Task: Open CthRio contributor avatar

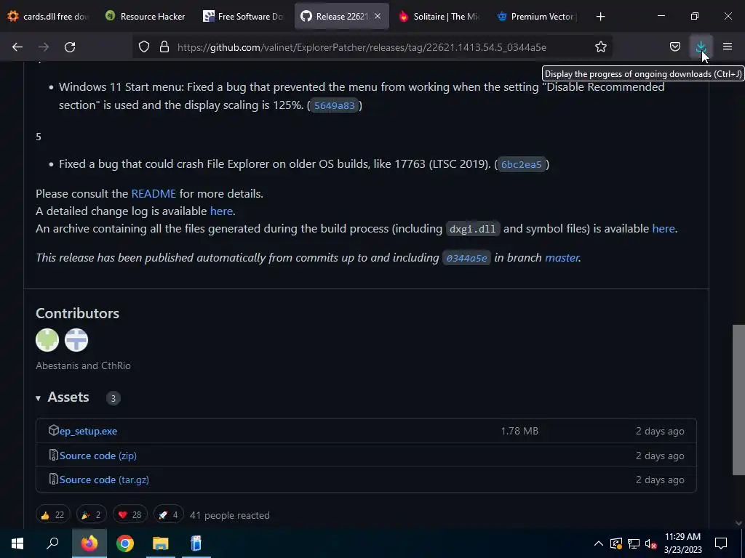Action: click(x=76, y=340)
